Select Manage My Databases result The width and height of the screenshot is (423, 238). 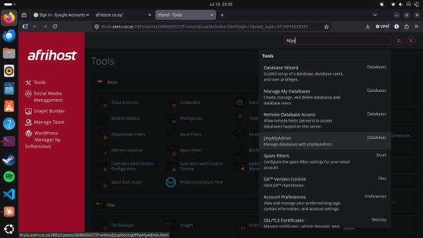[x=325, y=97]
